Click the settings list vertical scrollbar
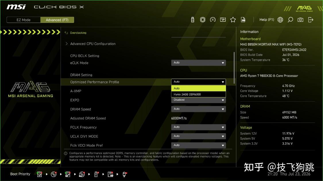Viewport: 323px width, 181px height. pos(234,68)
